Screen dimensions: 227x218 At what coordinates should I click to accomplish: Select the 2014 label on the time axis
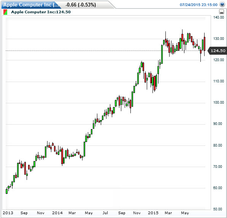click(x=57, y=213)
